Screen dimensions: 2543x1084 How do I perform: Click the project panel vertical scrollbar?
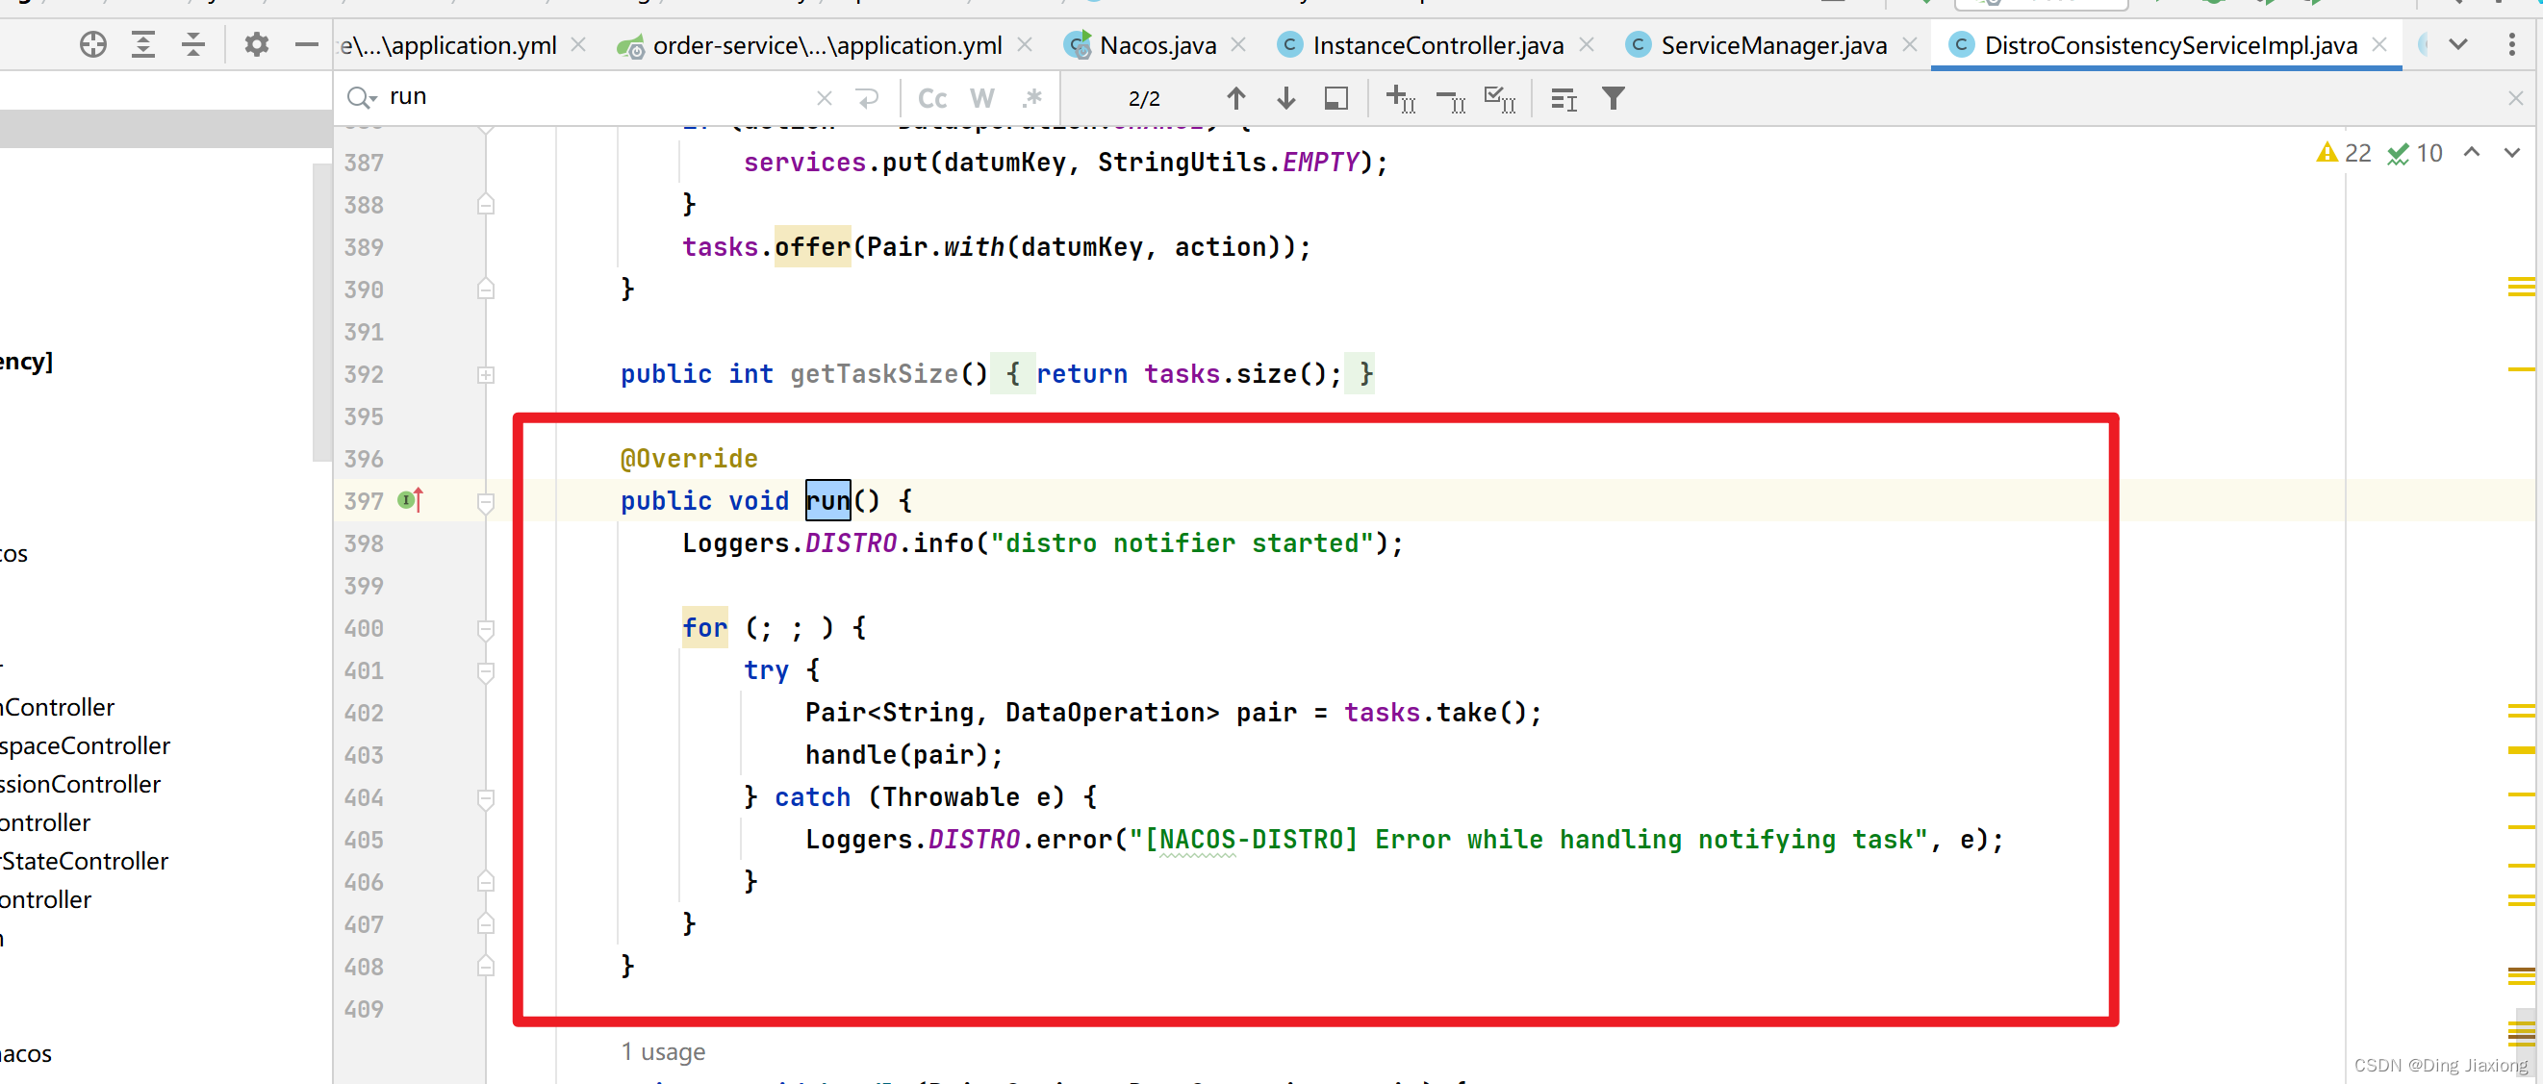[x=321, y=311]
